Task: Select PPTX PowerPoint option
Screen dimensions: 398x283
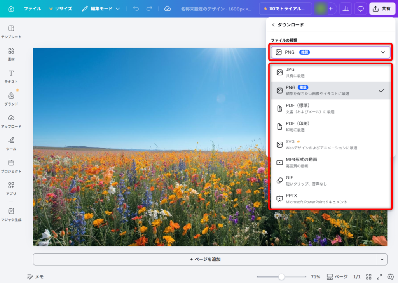Action: tap(330, 198)
